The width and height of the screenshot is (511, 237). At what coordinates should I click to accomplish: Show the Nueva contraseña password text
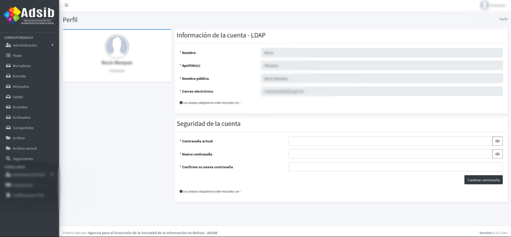[x=497, y=154]
